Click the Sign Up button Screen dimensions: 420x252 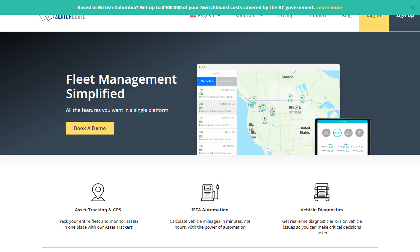click(405, 16)
